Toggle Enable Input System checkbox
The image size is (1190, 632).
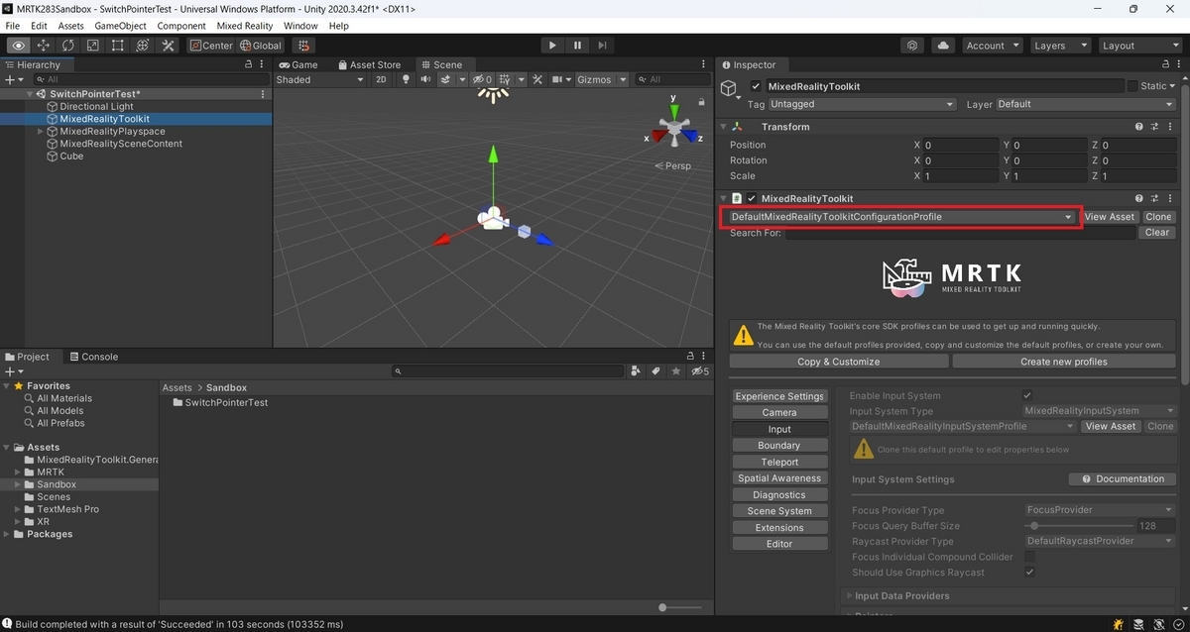click(1027, 395)
